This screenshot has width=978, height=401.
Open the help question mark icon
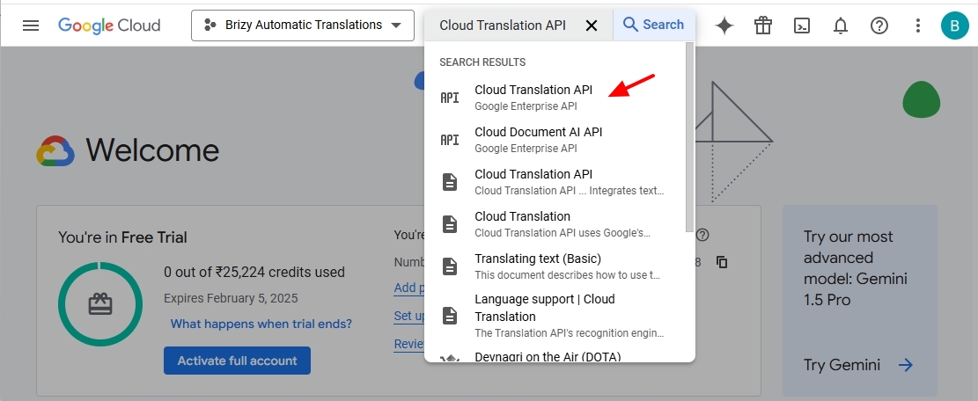879,26
